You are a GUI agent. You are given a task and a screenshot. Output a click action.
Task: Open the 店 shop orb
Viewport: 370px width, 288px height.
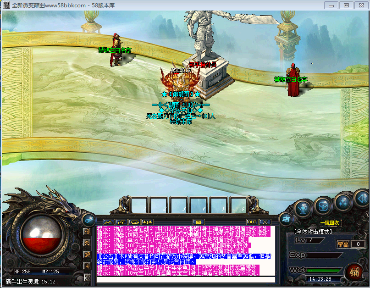(286, 219)
